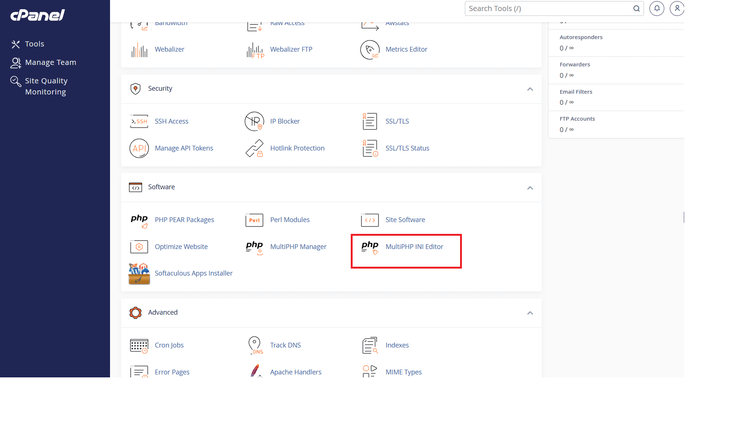Collapse the Security section
Viewport: 751px width, 439px height.
point(530,89)
